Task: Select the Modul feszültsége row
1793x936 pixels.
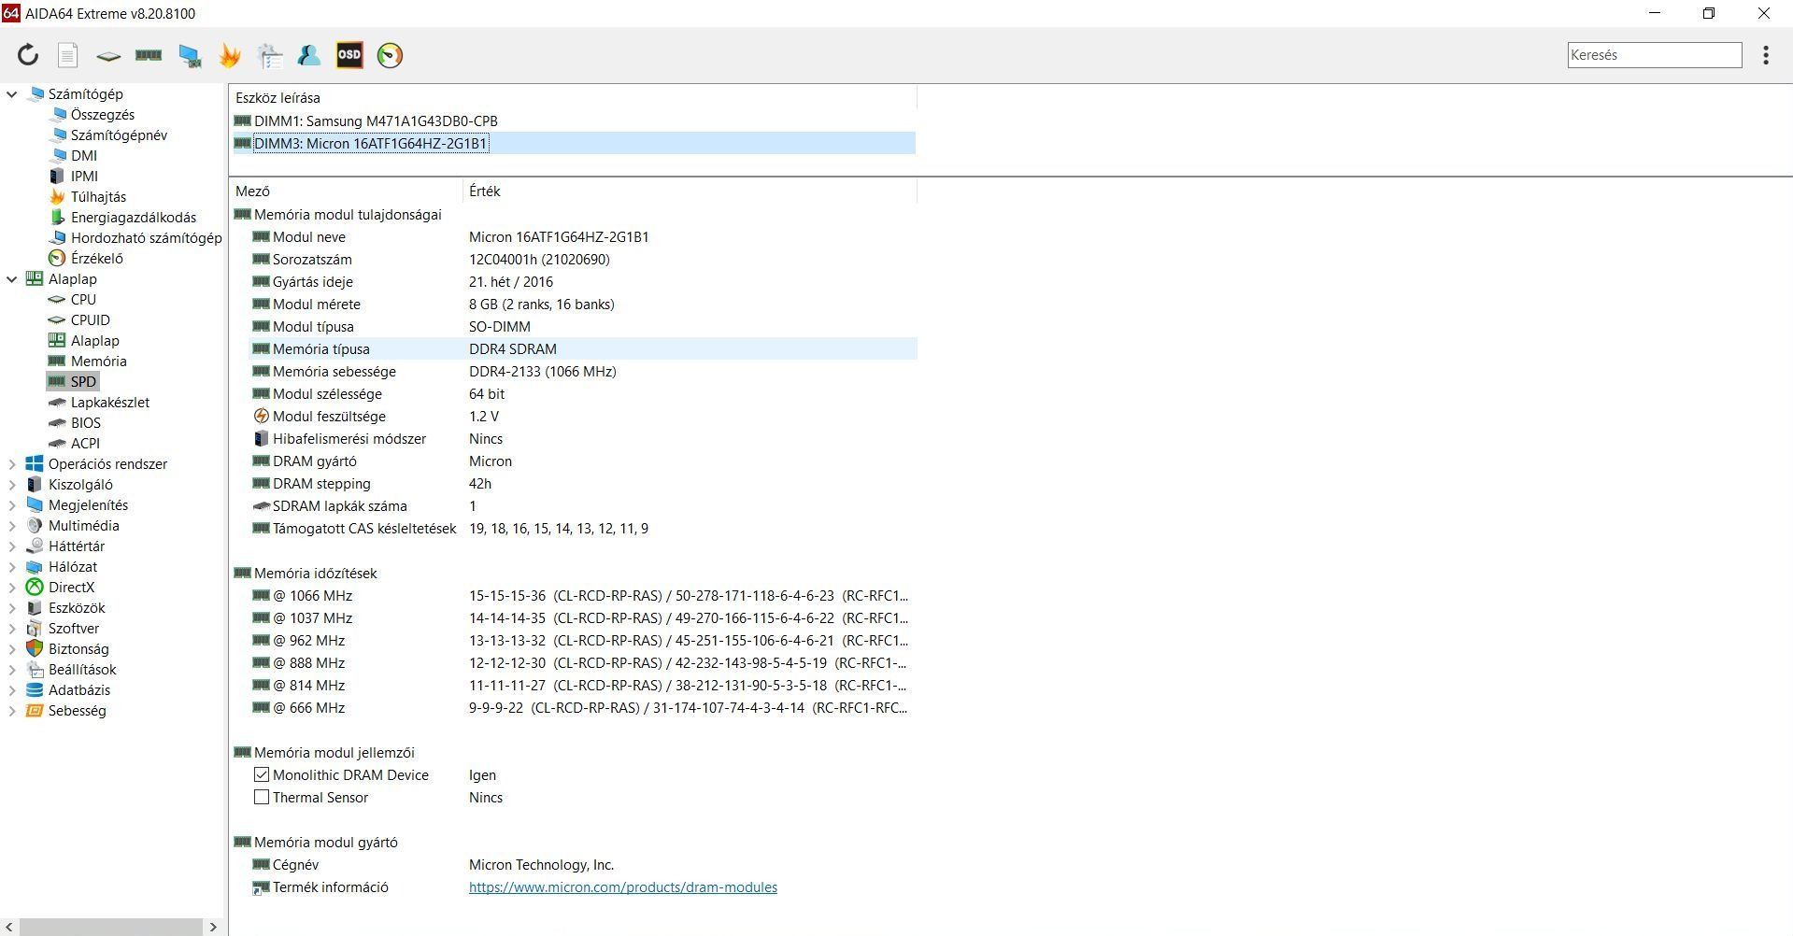Action: click(583, 417)
